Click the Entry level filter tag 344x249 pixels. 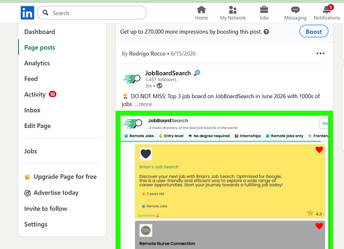click(171, 136)
